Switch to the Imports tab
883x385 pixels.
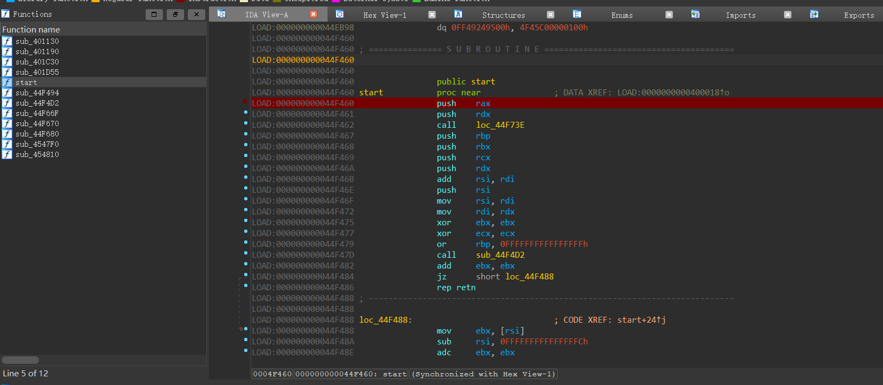click(x=740, y=15)
